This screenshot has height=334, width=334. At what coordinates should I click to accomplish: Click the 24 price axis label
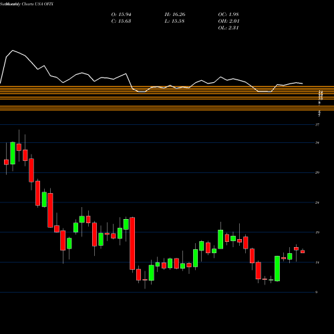pos(317,202)
